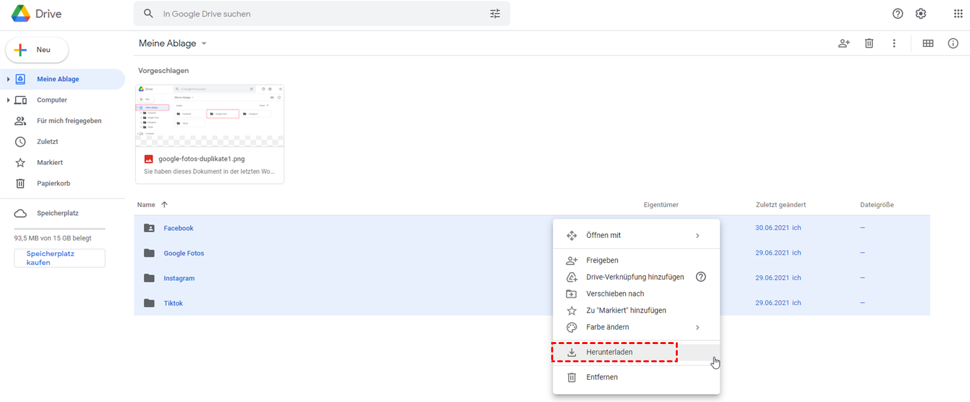Expand the Computer tree arrow
Image resolution: width=970 pixels, height=402 pixels.
8,100
